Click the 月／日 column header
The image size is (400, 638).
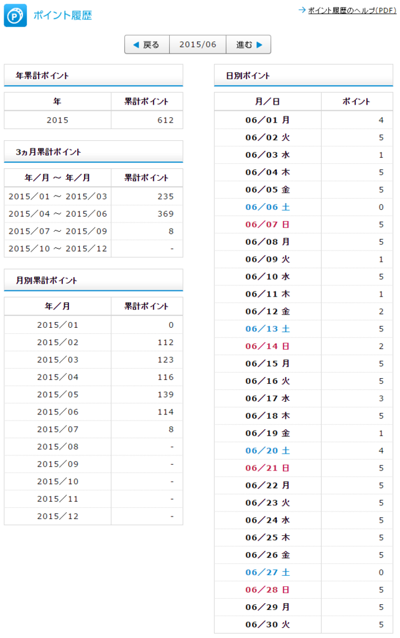coord(267,102)
